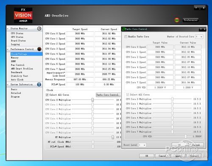Image resolution: width=212 pixels, height=166 pixels.
Task: Click the HyperTransport Link Speed target field
Action: [80, 74]
